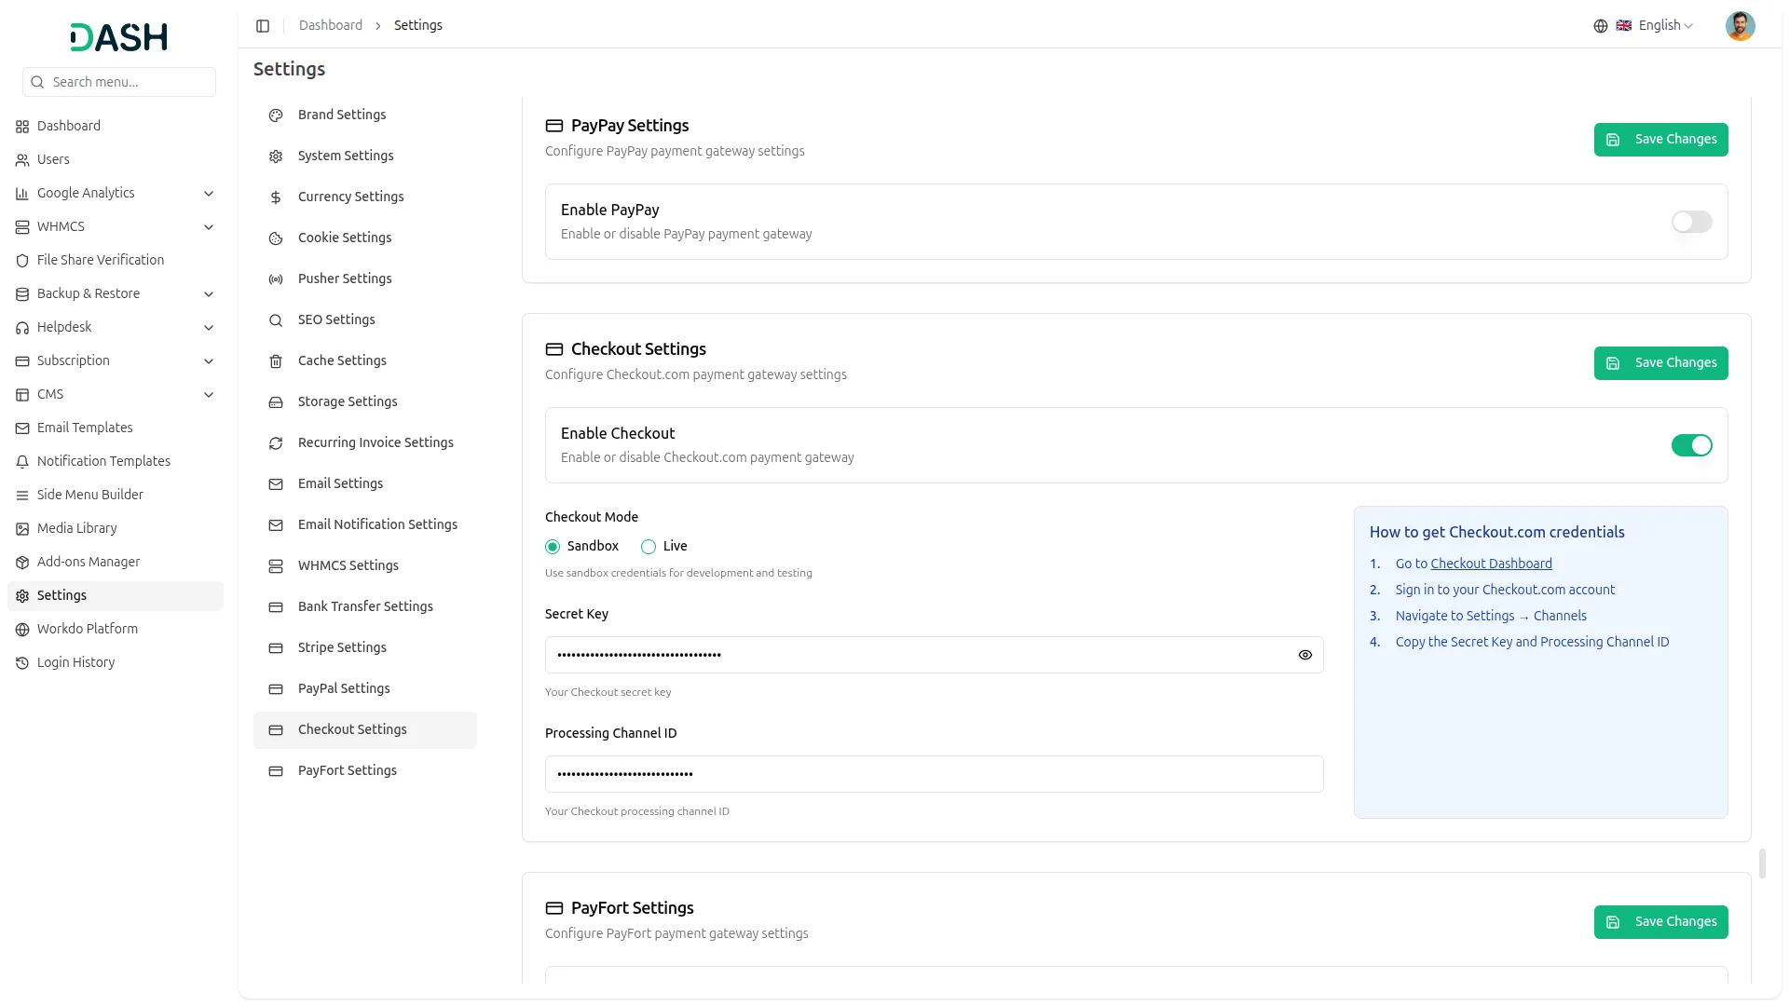
Task: Click the Cookie Settings cookie icon
Action: pyautogui.click(x=276, y=238)
